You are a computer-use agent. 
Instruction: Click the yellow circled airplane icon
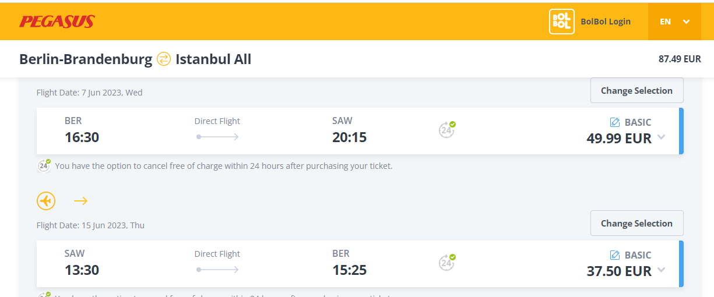[46, 201]
